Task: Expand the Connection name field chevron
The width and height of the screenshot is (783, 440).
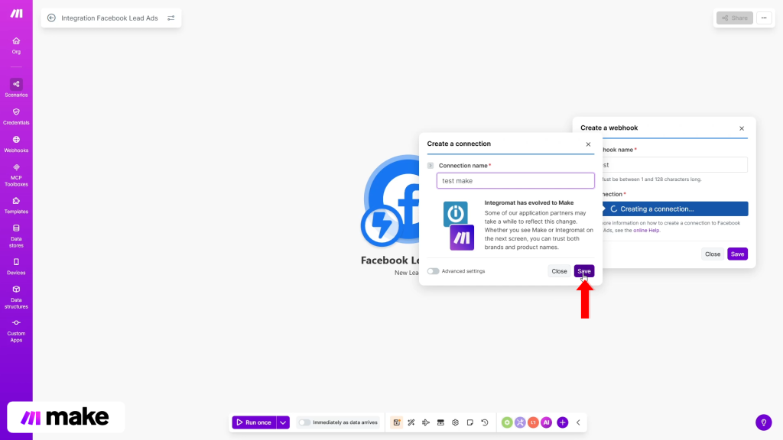Action: [x=430, y=166]
